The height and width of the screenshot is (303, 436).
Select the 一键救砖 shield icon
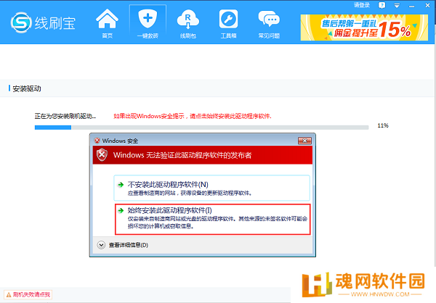point(148,23)
